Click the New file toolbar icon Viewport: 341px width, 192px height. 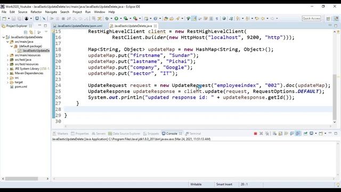(x=4, y=19)
